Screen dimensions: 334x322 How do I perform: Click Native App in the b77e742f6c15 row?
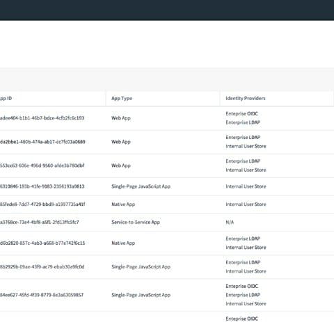click(123, 243)
